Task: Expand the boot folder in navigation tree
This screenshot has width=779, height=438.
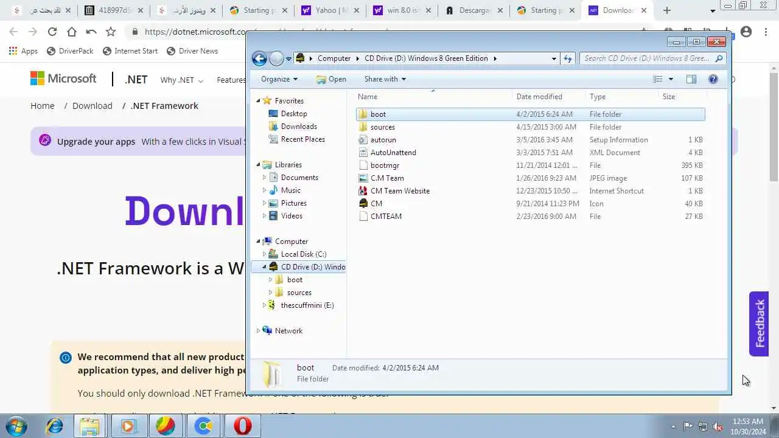Action: coord(270,280)
